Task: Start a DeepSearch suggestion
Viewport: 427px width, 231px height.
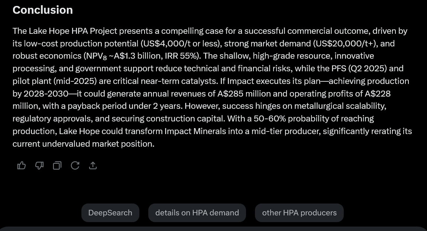Action: tap(110, 213)
